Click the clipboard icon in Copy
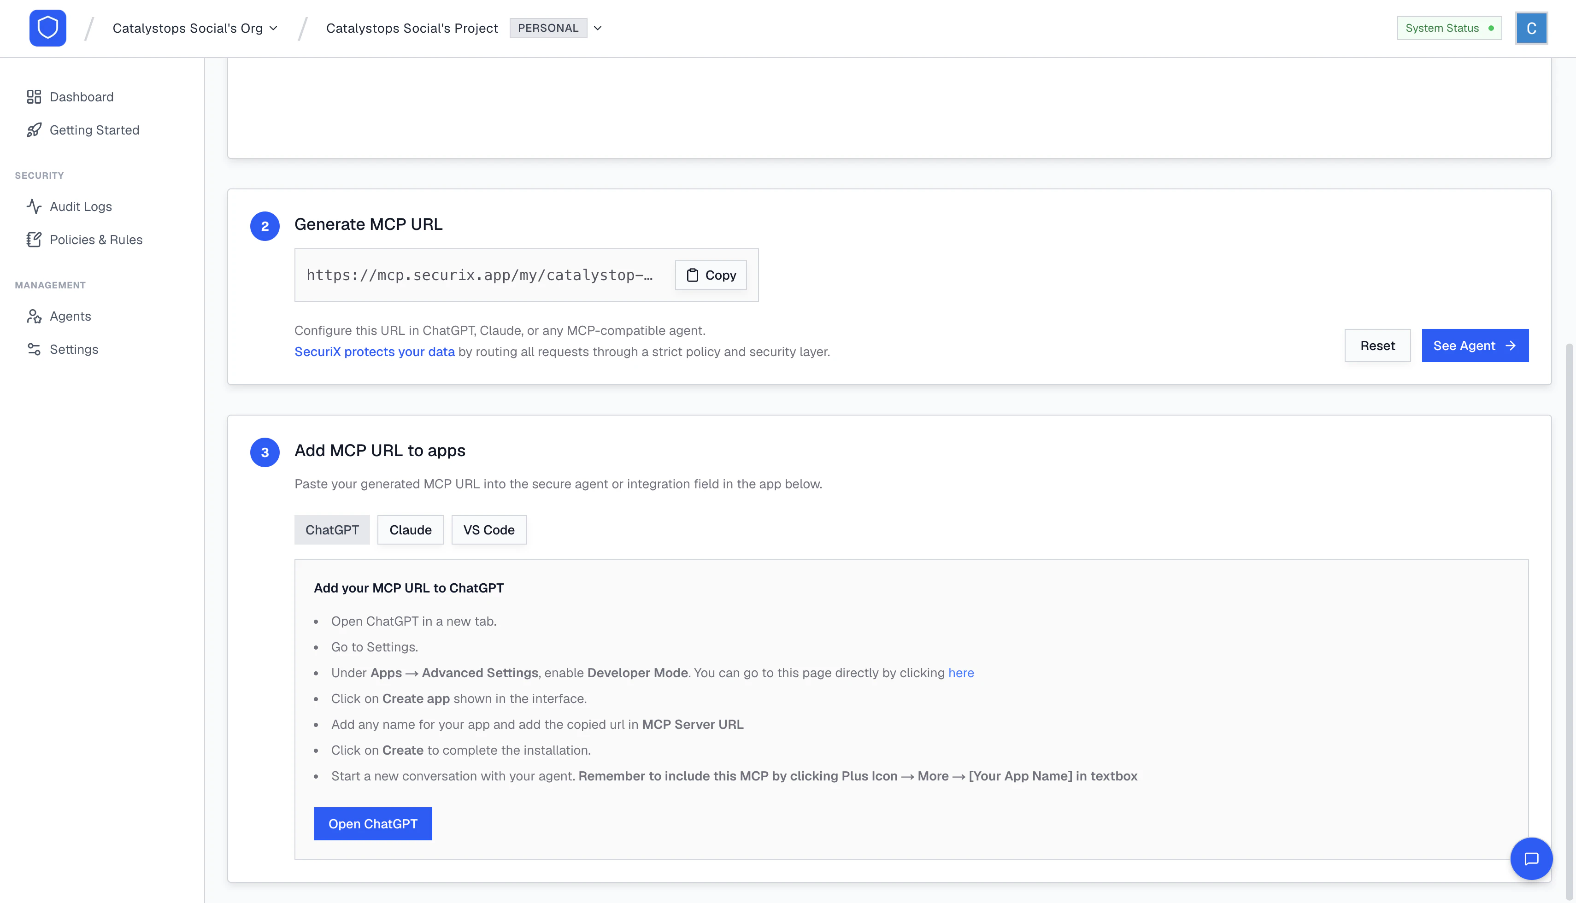This screenshot has width=1576, height=903. (x=692, y=275)
